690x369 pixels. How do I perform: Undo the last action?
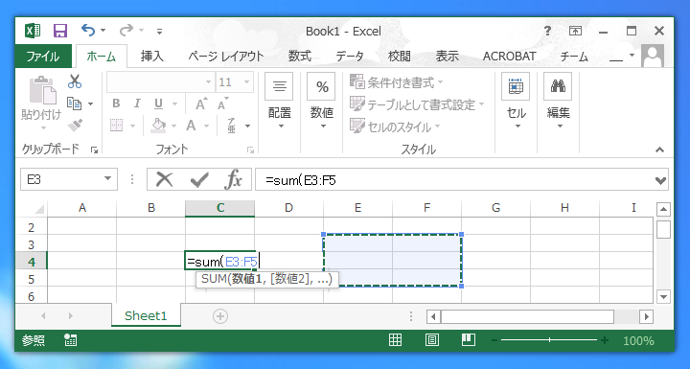pyautogui.click(x=88, y=31)
